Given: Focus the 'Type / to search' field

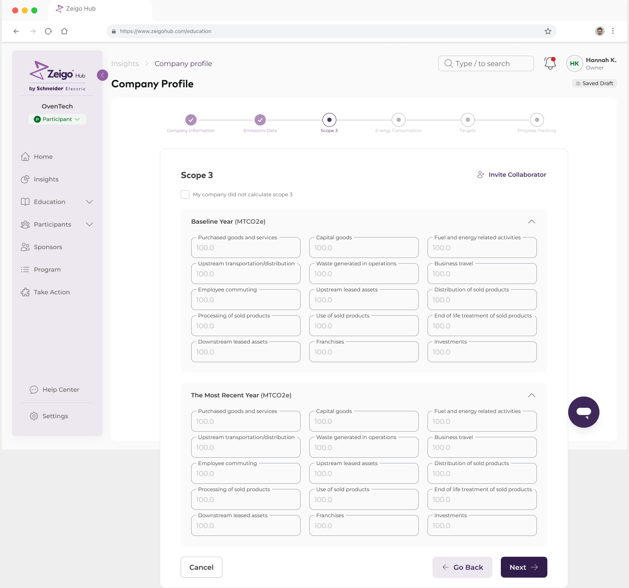Looking at the screenshot, I should [x=486, y=63].
